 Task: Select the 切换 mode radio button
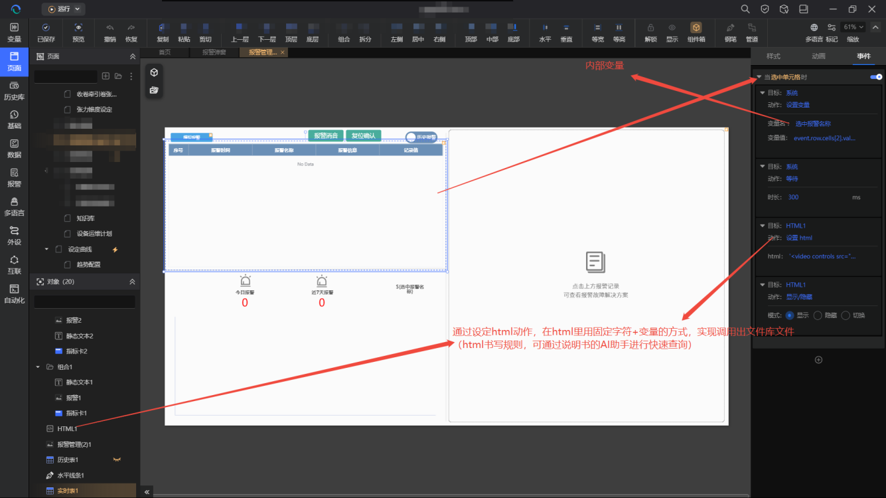pyautogui.click(x=846, y=315)
